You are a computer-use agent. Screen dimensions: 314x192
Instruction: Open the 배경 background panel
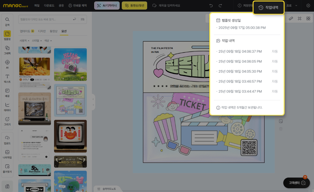click(x=7, y=92)
